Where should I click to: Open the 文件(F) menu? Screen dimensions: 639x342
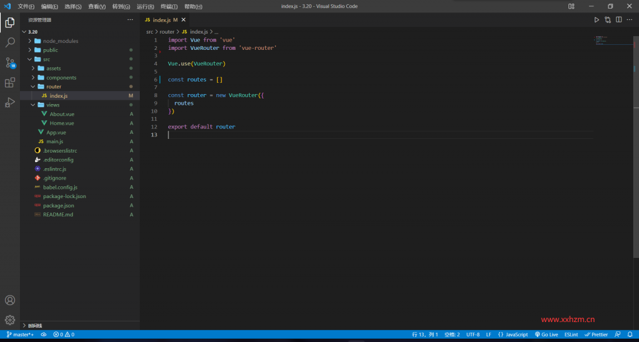26,6
